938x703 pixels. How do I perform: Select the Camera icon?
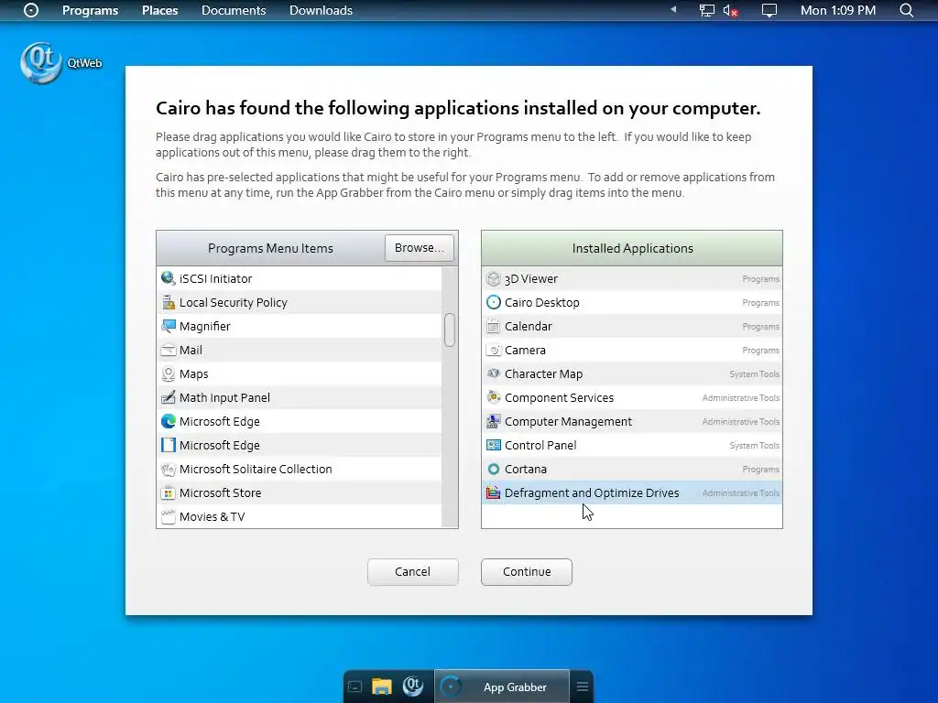point(493,350)
